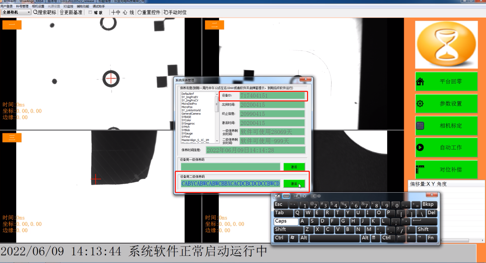Start 自动工作 with the play icon

(x=446, y=147)
